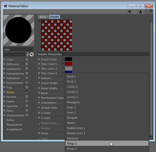The height and width of the screenshot is (152, 156).
Task: Click the animation dot beside Alpha channel
Action: (x=4, y=101)
